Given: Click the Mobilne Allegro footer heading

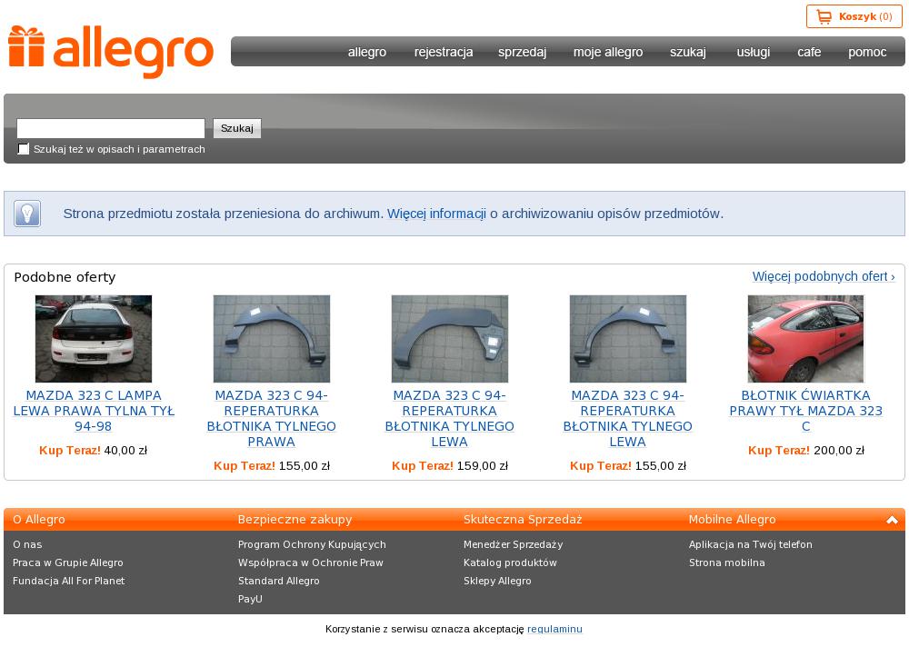Looking at the screenshot, I should pos(732,520).
